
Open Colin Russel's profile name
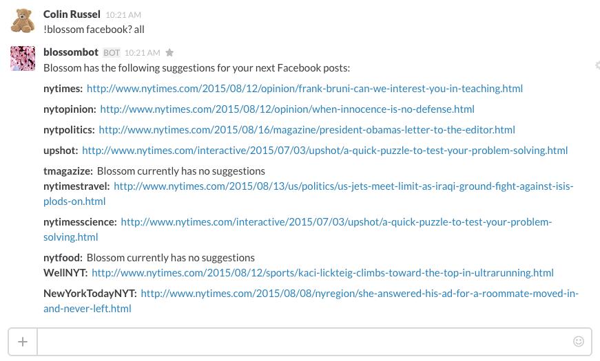72,14
